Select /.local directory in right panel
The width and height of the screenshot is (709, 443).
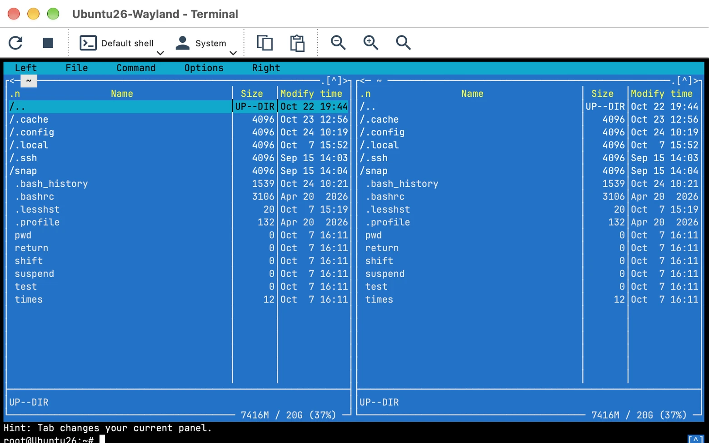(529, 145)
